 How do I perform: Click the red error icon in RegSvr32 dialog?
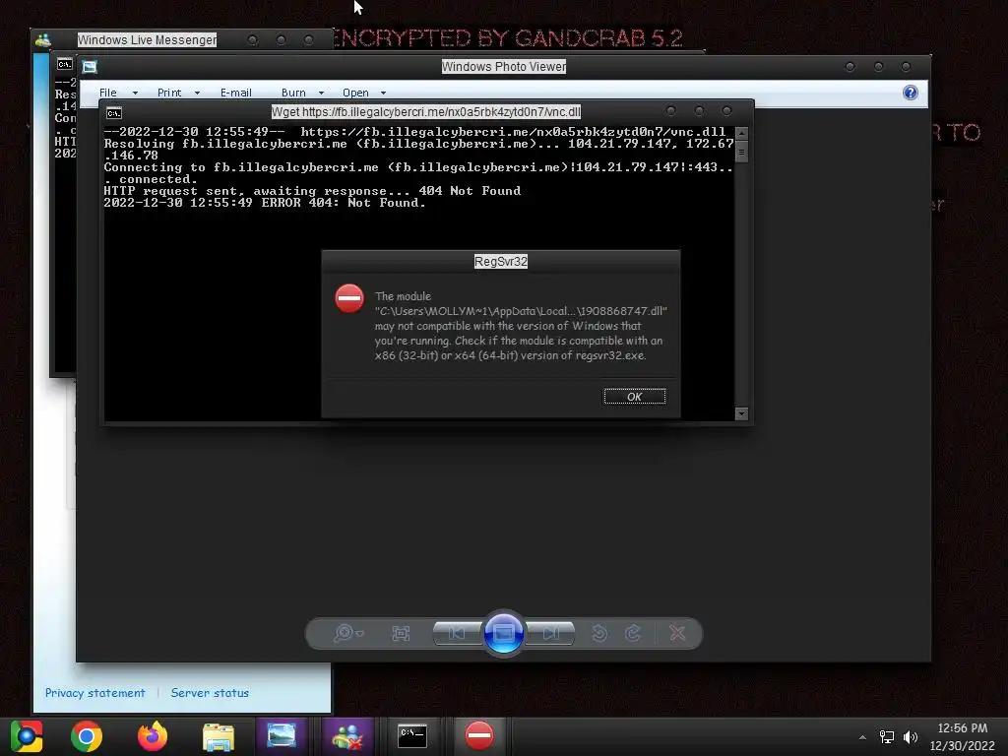[x=349, y=299]
